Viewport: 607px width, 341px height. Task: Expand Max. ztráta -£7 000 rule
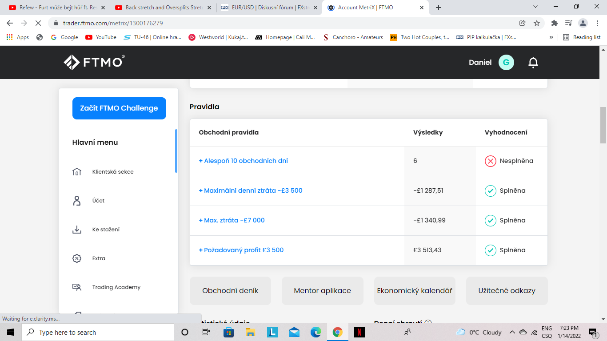tap(232, 220)
